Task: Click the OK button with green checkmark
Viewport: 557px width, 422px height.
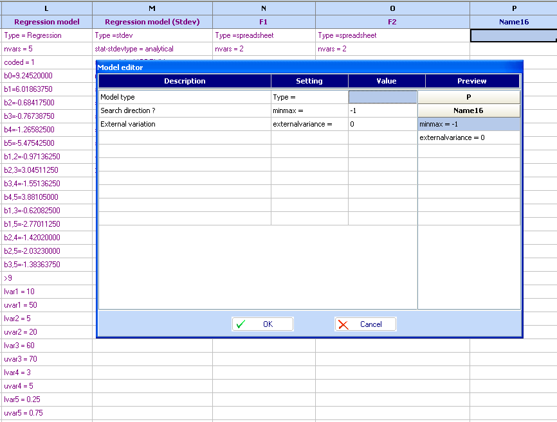Action: click(262, 324)
